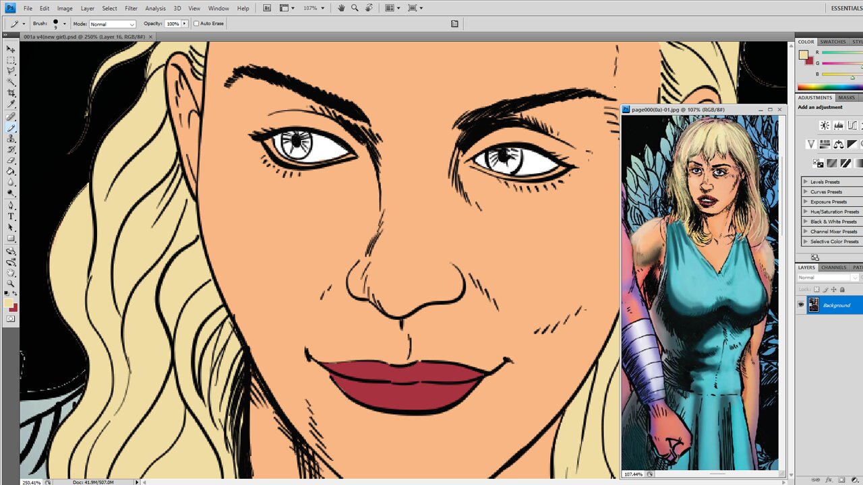Open the Arrange Documents dropdown
The width and height of the screenshot is (863, 485).
393,8
